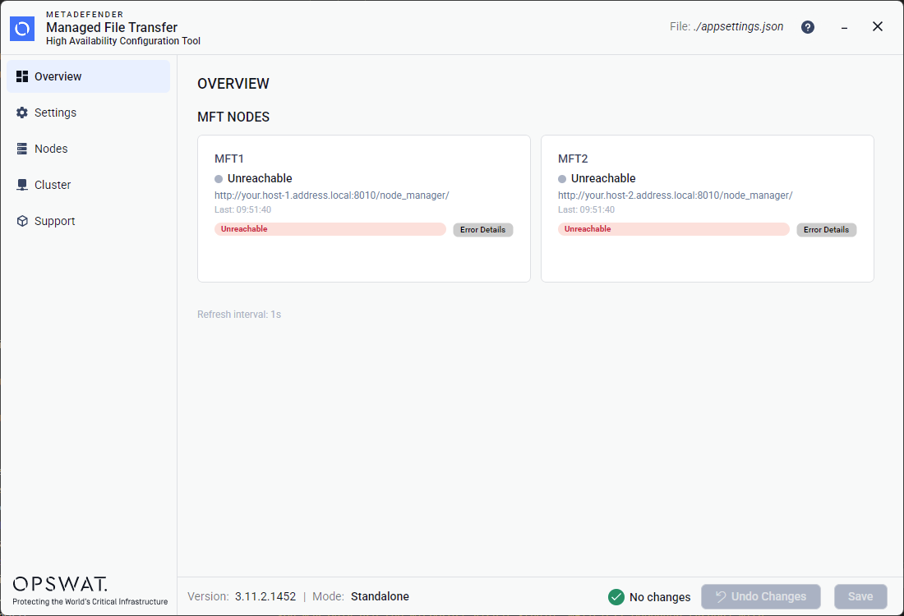Go to the Nodes section

click(88, 149)
